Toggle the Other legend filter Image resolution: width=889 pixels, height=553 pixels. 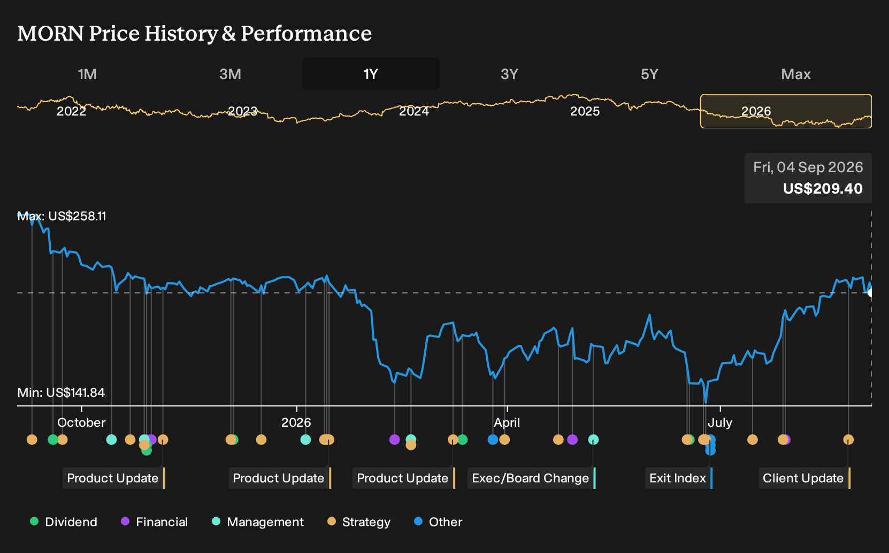438,522
